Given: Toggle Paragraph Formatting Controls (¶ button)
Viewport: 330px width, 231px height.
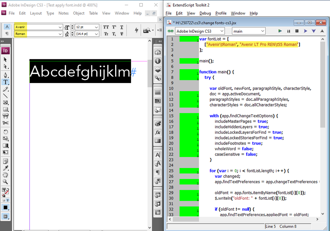Looking at the screenshot, I should tap(7, 34).
